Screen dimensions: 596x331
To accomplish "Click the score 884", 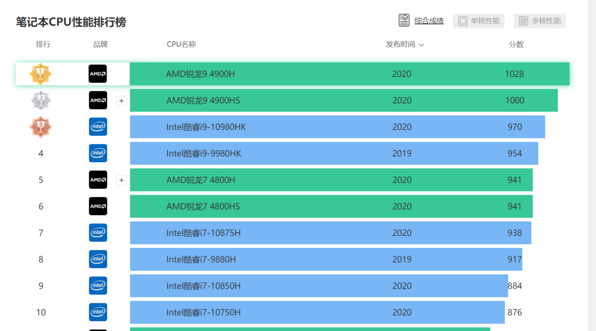I will pyautogui.click(x=515, y=286).
